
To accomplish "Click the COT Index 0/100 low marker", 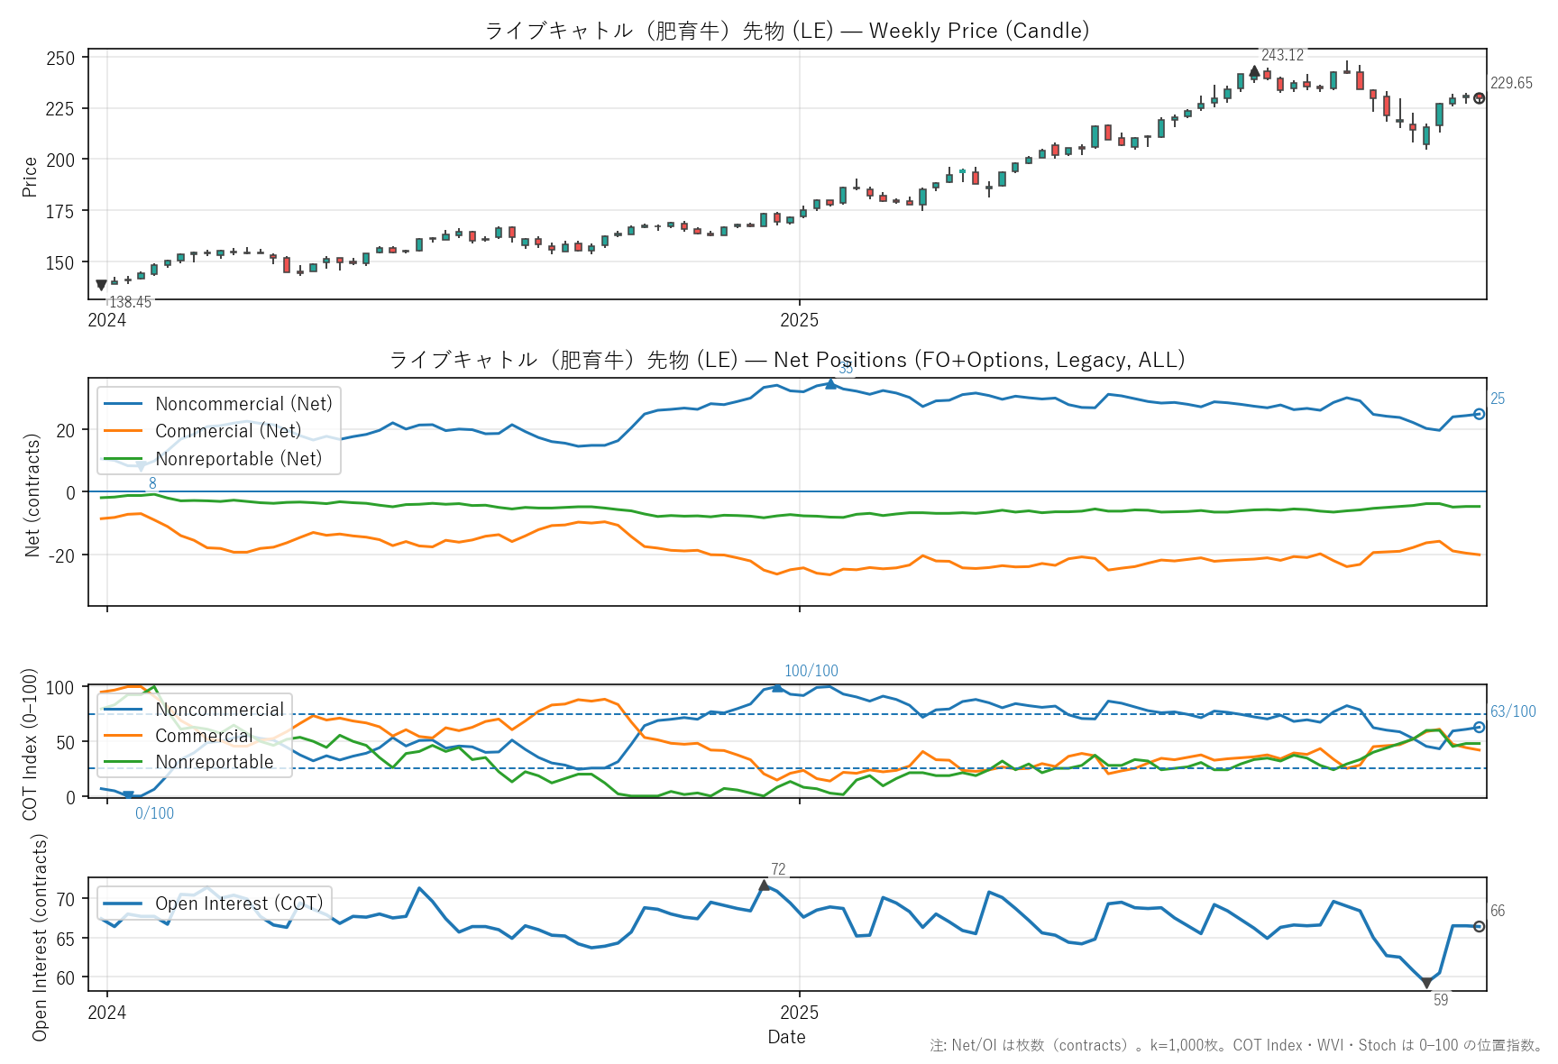I will 128,795.
